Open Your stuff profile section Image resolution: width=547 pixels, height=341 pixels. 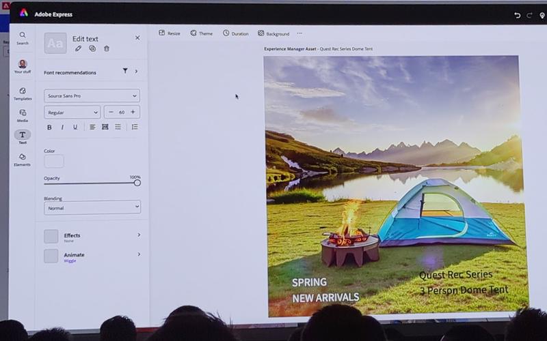pyautogui.click(x=23, y=66)
